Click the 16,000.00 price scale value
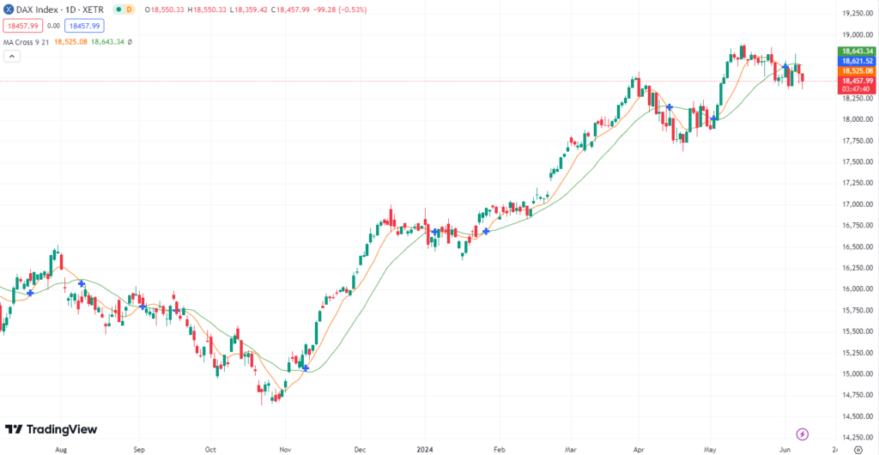This screenshot has width=879, height=455. (858, 289)
